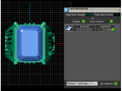
Task: Open the Diamond (3.52 spg) material dropdown
Action: pos(82,83)
